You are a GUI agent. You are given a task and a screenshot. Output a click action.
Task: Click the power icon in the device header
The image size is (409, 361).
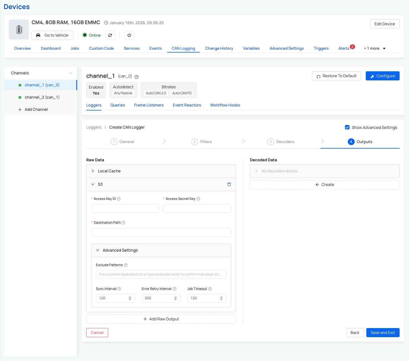pyautogui.click(x=129, y=35)
